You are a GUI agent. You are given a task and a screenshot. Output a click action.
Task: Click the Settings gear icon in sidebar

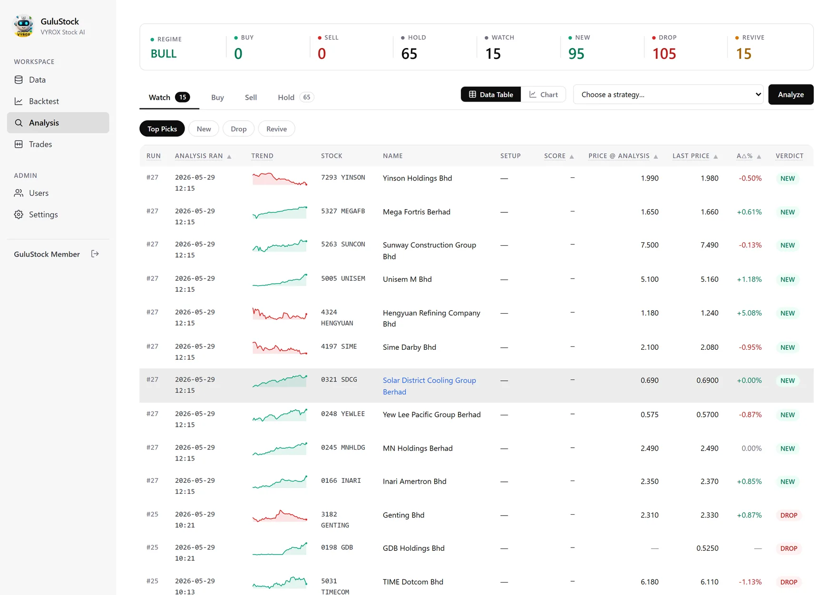coord(19,214)
